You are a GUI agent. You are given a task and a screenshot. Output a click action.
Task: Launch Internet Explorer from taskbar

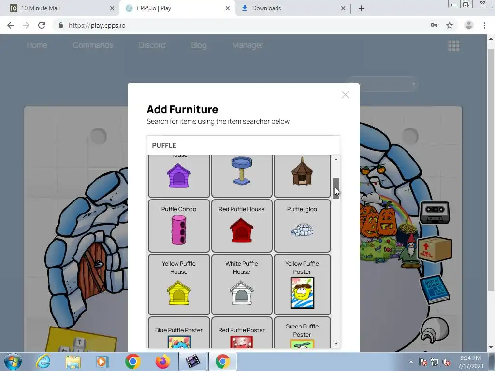(43, 361)
